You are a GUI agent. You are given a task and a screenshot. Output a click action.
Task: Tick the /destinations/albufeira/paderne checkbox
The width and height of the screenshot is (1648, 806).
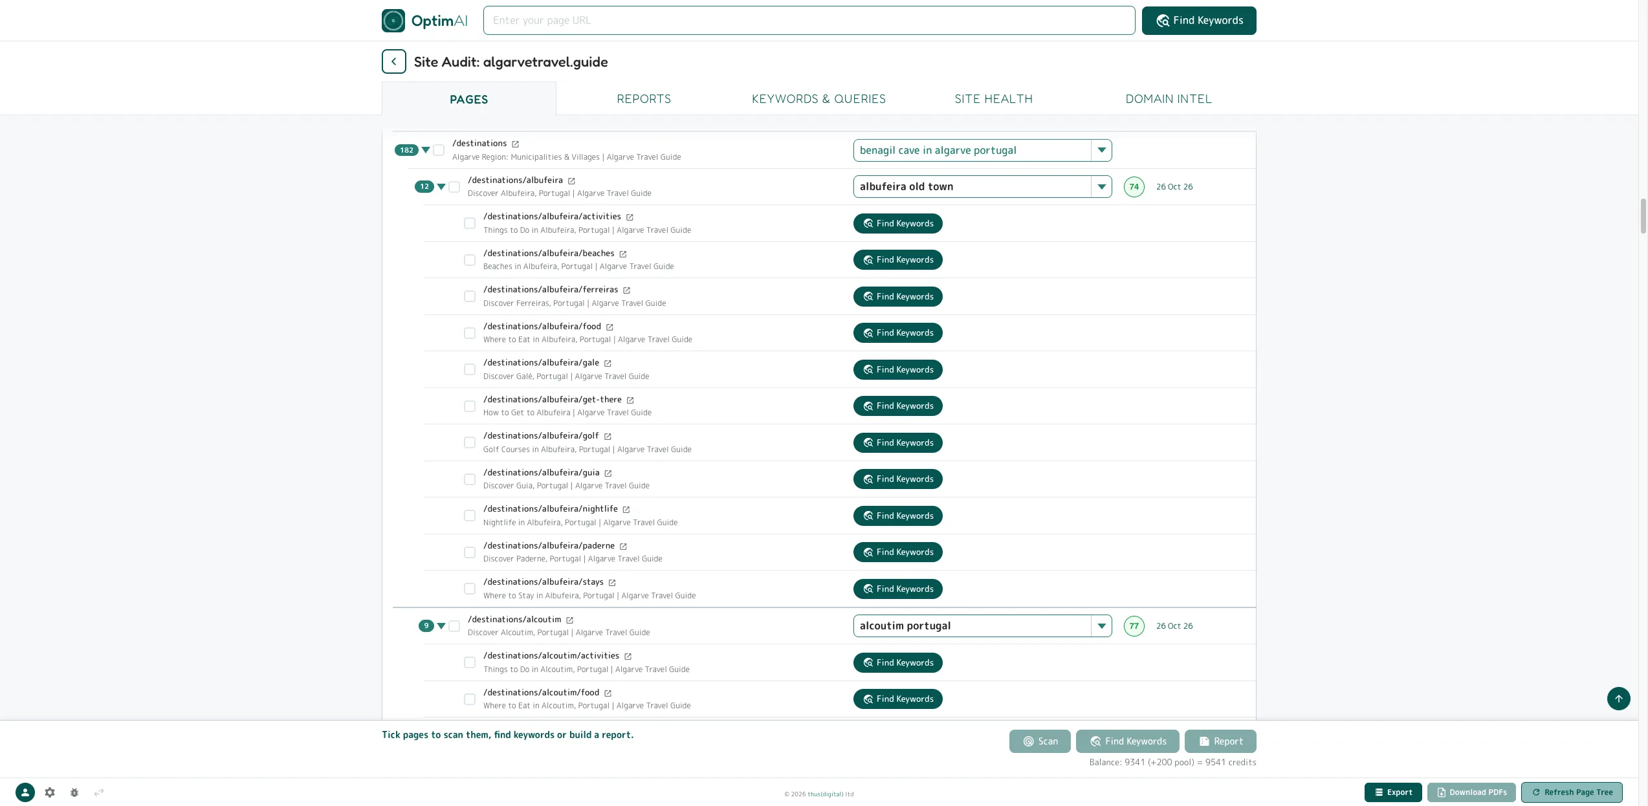[x=470, y=552]
